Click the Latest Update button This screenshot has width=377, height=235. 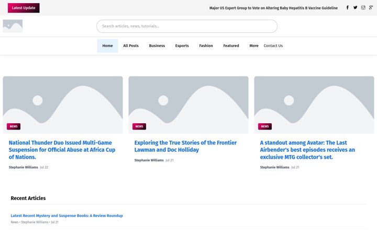click(x=24, y=8)
